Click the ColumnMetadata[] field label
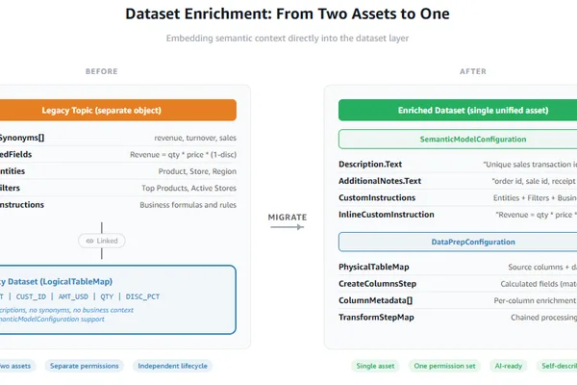This screenshot has width=577, height=385. point(375,300)
